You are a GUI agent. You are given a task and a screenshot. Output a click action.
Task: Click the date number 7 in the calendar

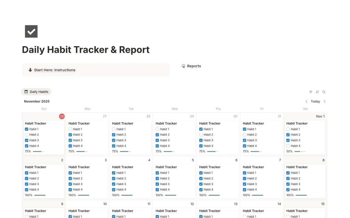click(x=280, y=160)
